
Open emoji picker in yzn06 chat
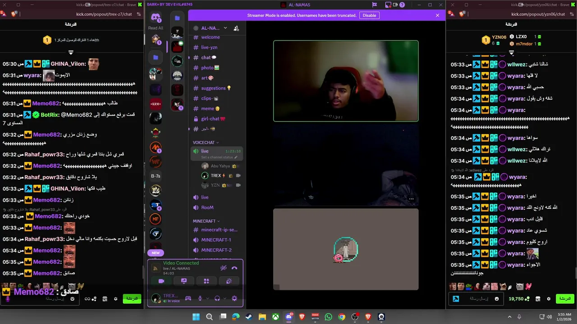[497, 299]
